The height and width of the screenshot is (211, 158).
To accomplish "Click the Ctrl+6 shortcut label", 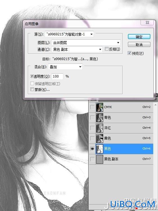I will pos(146,149).
